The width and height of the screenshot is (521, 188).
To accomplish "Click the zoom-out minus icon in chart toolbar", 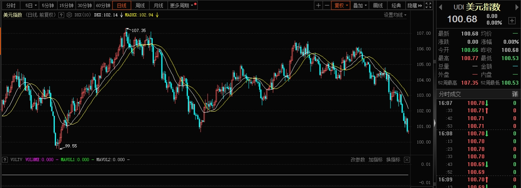I will coord(327,5).
